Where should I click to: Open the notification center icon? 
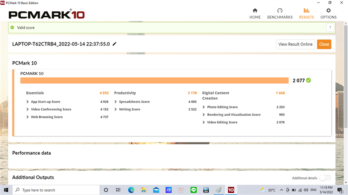click(340, 190)
